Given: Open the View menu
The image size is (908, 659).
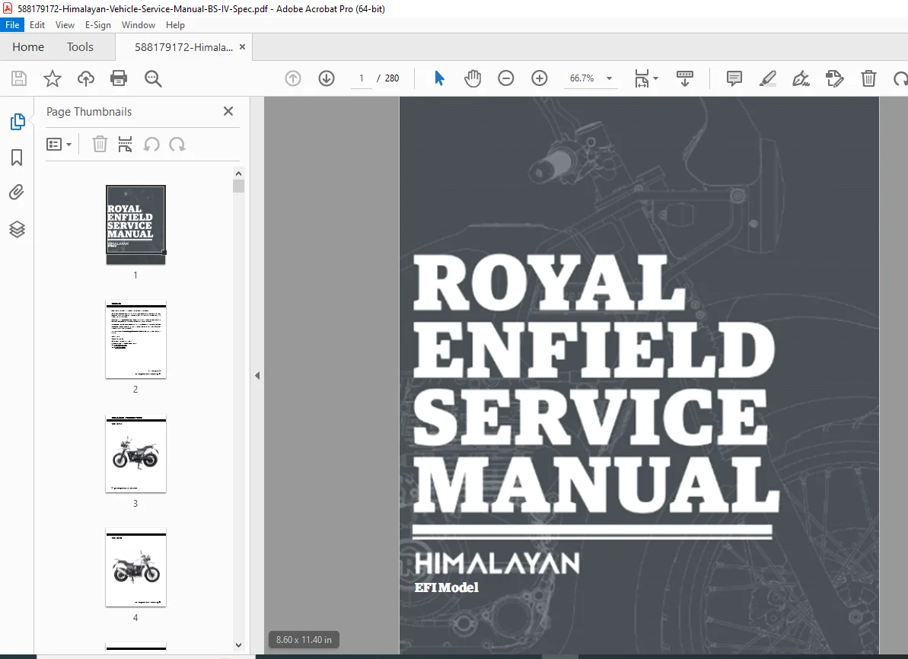Looking at the screenshot, I should tap(65, 25).
